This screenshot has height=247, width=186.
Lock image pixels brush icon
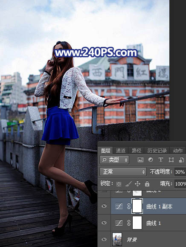[x=128, y=184]
